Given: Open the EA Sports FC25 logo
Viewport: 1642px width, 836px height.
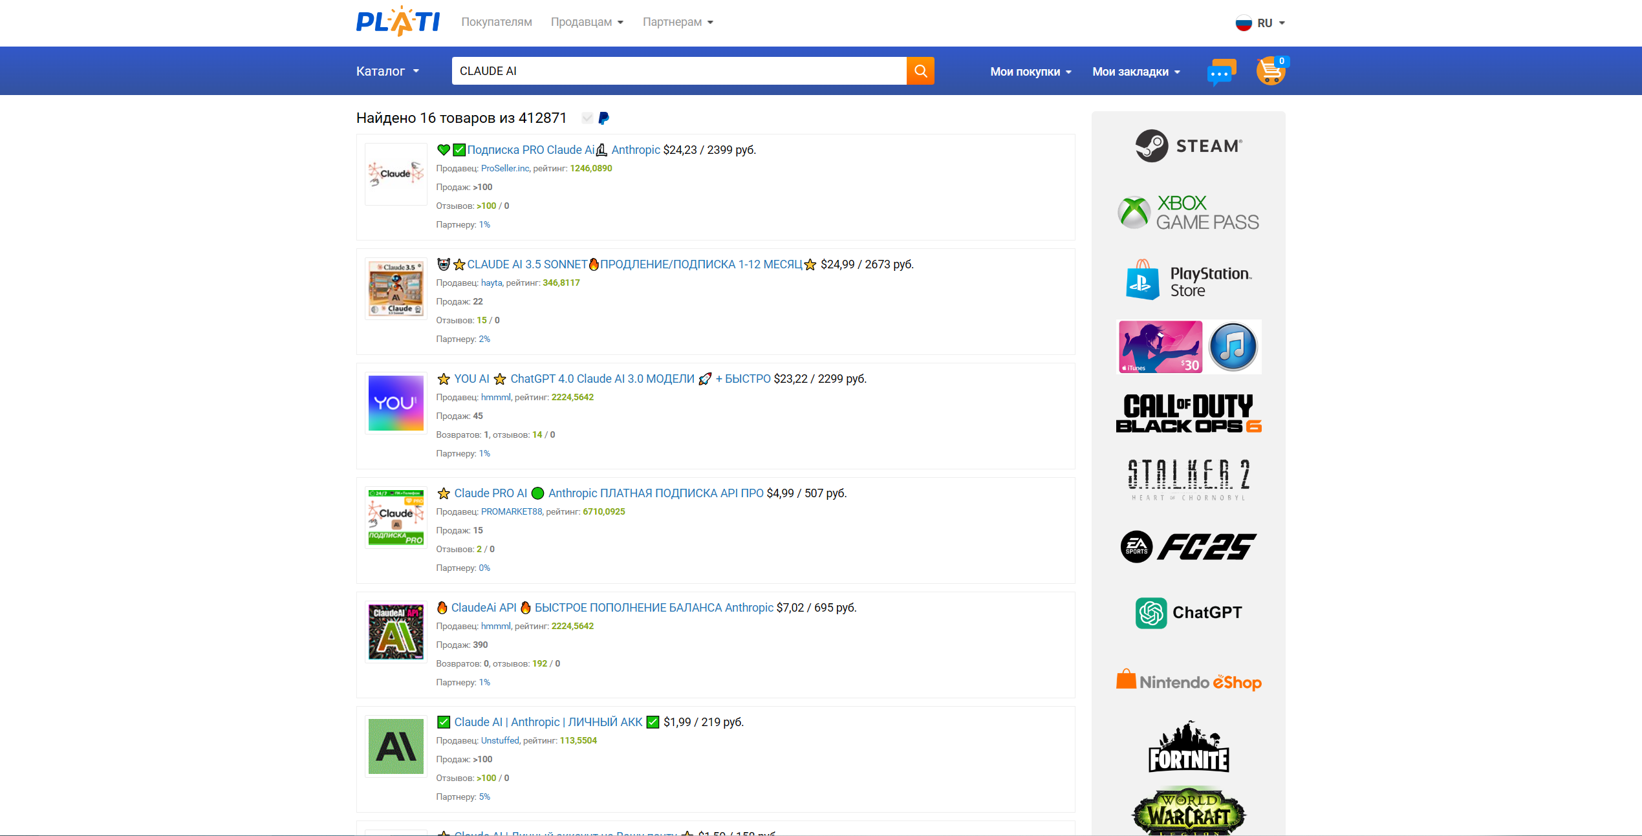Looking at the screenshot, I should pyautogui.click(x=1189, y=547).
